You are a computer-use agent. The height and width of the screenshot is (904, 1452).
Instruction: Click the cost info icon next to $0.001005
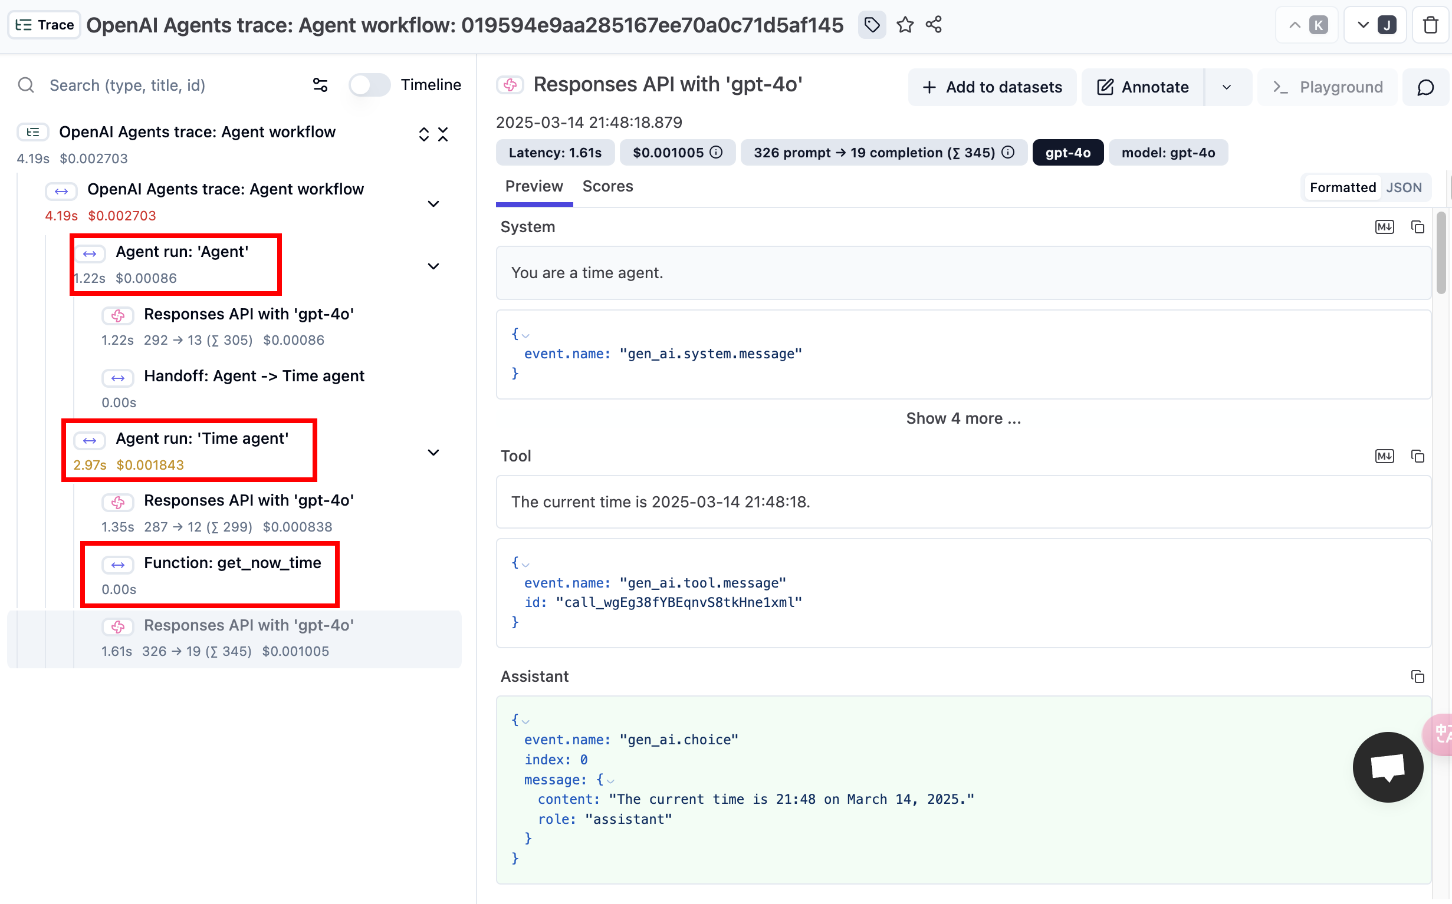[x=716, y=153]
